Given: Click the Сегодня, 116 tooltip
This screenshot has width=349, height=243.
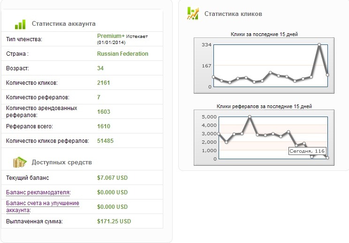Looking at the screenshot, I should tap(307, 151).
